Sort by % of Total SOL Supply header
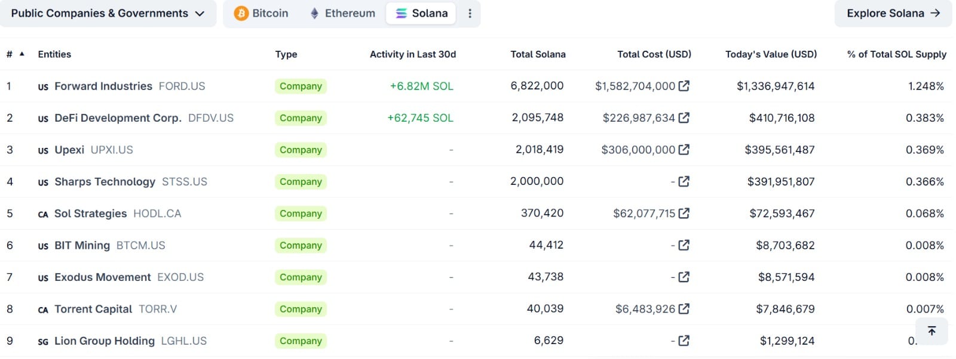956x359 pixels. pyautogui.click(x=897, y=54)
